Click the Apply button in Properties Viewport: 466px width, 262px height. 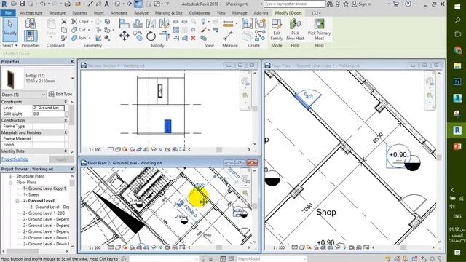[x=61, y=159]
